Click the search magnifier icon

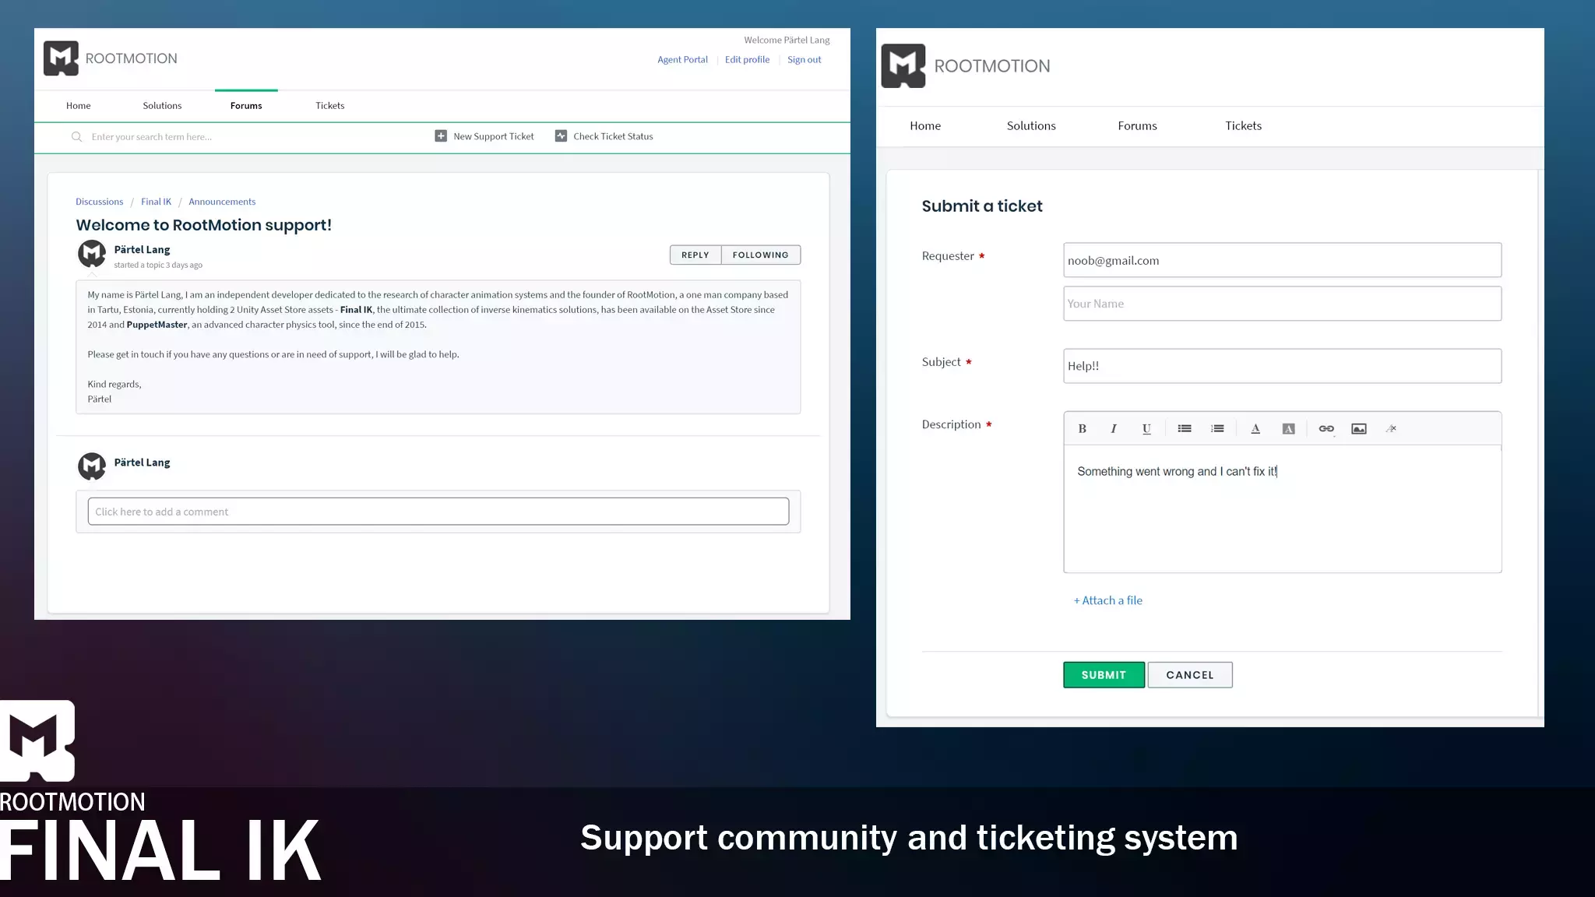click(x=76, y=137)
